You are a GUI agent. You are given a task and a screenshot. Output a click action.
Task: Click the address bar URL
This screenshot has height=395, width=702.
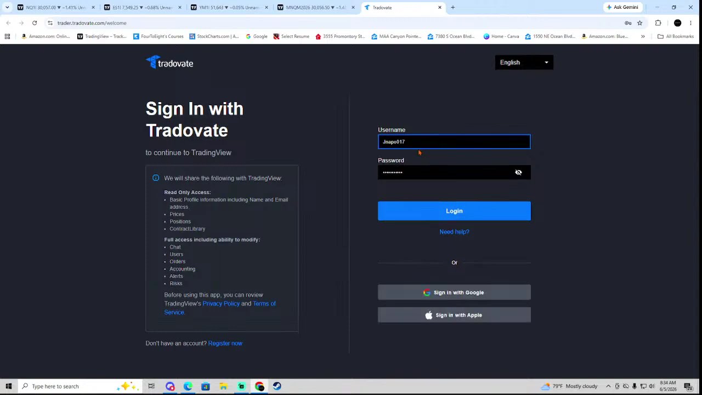pyautogui.click(x=92, y=23)
